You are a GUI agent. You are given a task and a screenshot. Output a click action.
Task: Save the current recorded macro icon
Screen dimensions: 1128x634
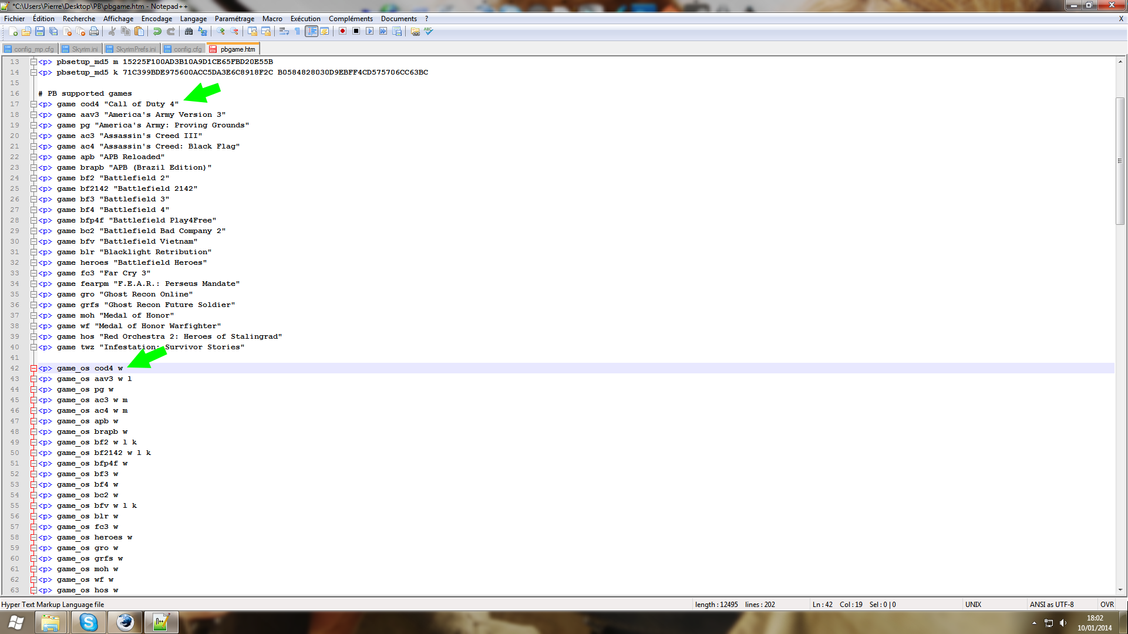[397, 32]
